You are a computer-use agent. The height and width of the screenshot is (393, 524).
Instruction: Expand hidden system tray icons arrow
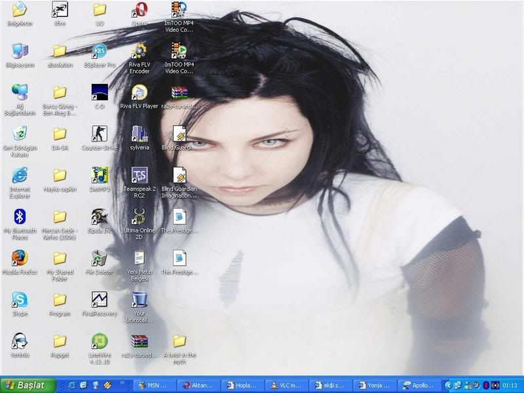click(448, 386)
